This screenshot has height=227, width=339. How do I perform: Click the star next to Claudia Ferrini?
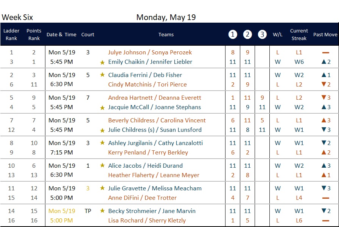(102, 75)
